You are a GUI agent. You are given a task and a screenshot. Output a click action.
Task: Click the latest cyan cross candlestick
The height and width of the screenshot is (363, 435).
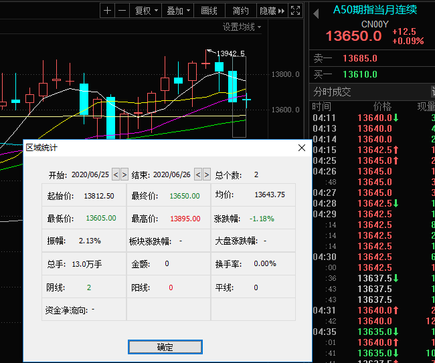tap(247, 99)
